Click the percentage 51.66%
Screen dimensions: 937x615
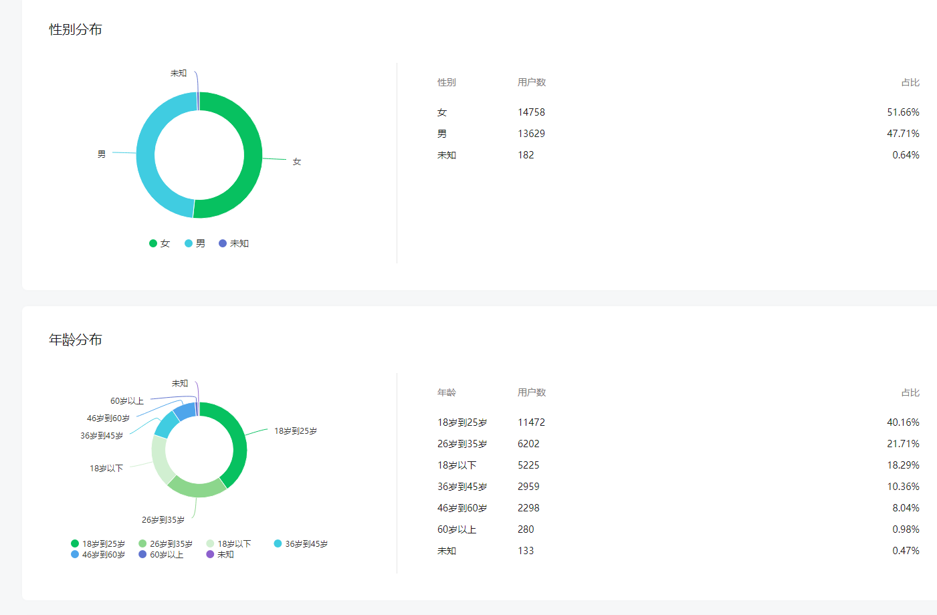point(903,112)
